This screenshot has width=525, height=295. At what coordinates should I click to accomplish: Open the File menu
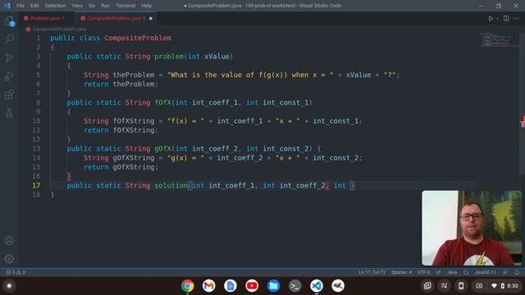(21, 6)
